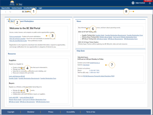This screenshot has width=153, height=115.
Task: Open the Opportunities menu
Action: 6,8
